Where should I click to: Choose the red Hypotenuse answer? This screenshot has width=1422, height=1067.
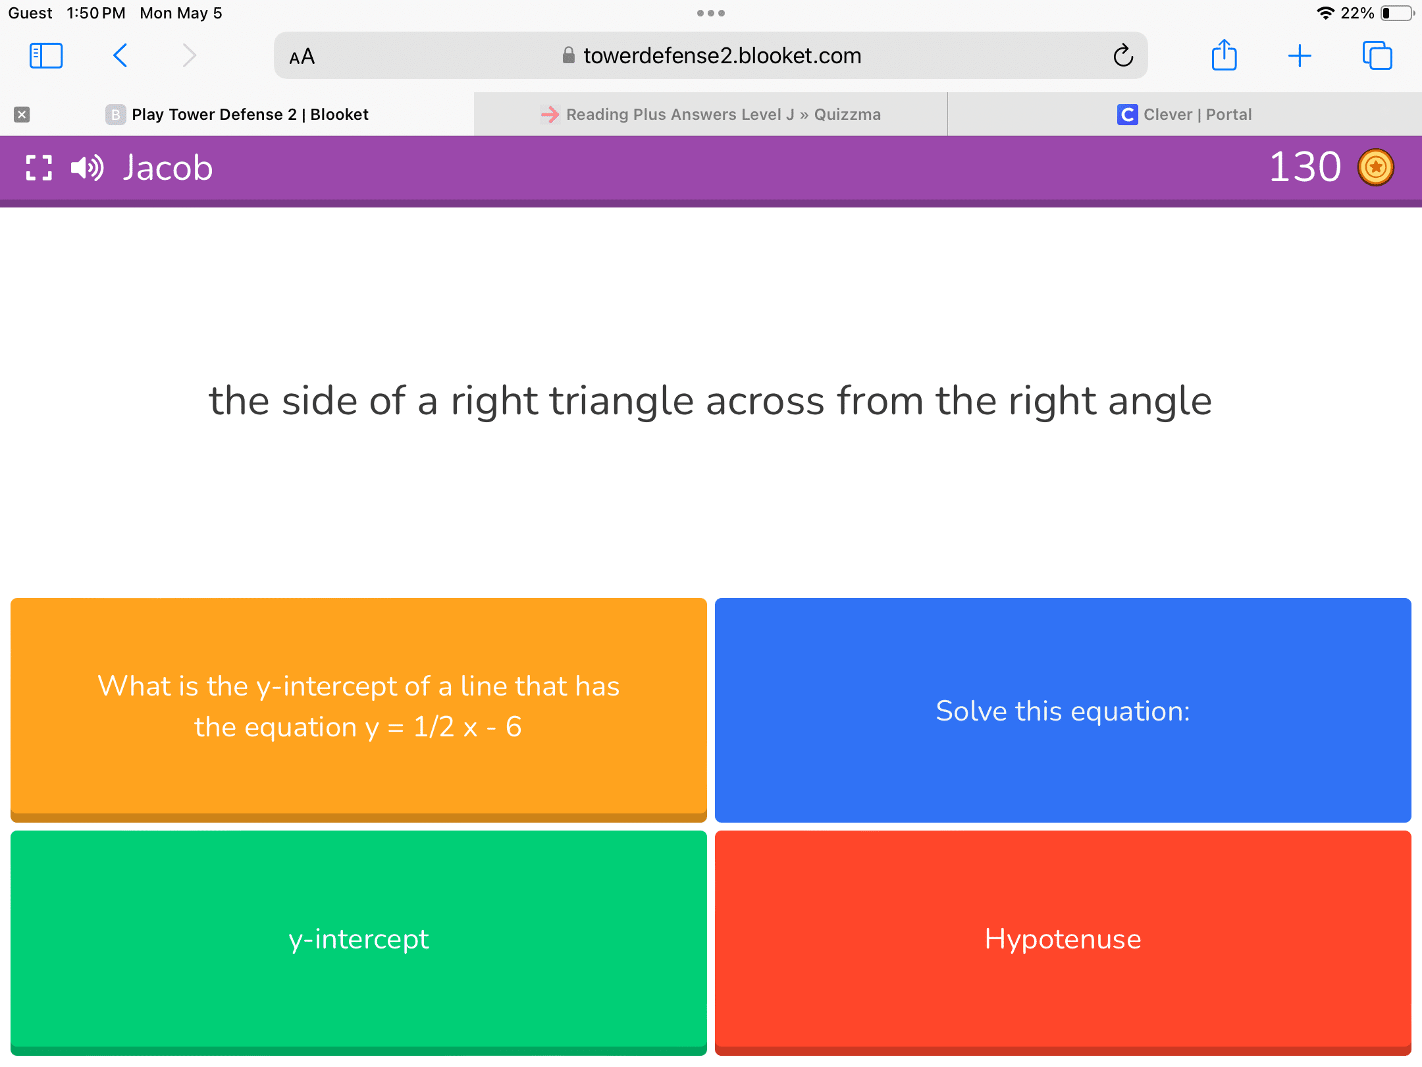coord(1063,942)
